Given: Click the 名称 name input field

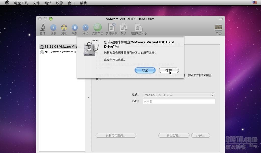Looking at the screenshot, I should 179,101.
